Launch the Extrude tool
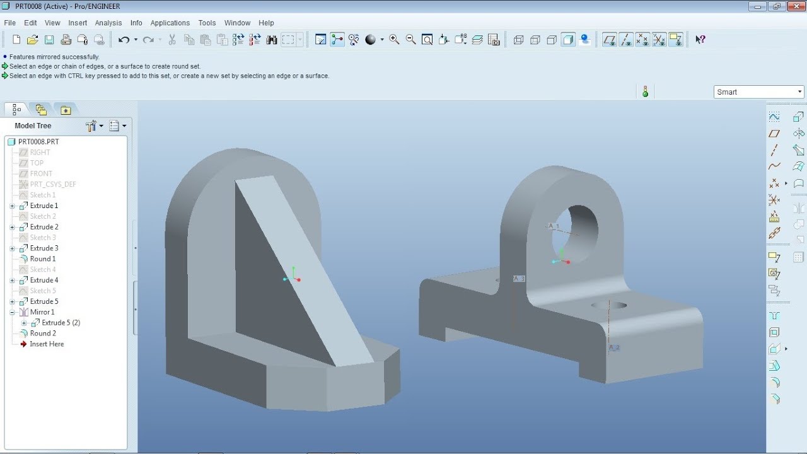This screenshot has height=454, width=807. click(799, 117)
